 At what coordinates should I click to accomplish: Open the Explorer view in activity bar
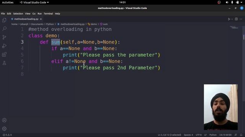coord(4,20)
